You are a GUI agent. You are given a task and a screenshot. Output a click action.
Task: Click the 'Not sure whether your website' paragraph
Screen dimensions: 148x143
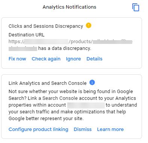point(72,105)
